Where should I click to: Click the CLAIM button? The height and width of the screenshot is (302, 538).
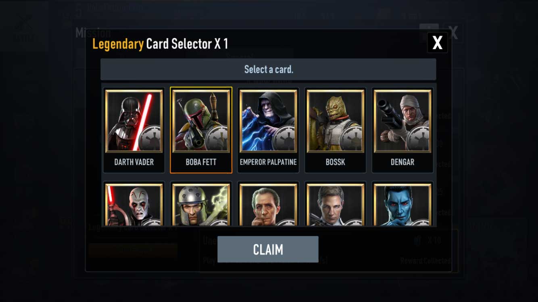tap(268, 249)
